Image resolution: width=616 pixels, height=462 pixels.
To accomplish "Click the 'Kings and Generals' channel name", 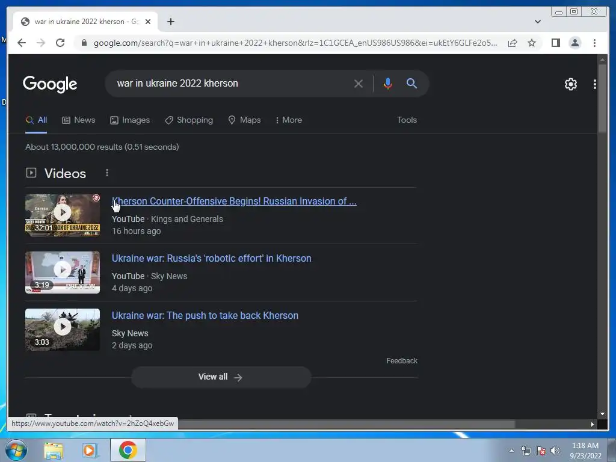I will pos(187,219).
